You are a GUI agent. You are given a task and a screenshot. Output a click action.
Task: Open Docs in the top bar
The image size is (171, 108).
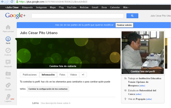coord(104,7)
